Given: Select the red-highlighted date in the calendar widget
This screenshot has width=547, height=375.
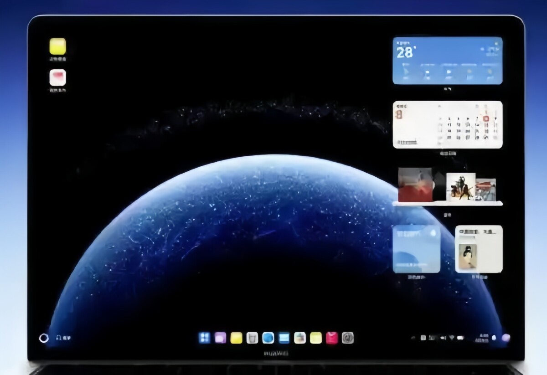Looking at the screenshot, I should (x=486, y=119).
